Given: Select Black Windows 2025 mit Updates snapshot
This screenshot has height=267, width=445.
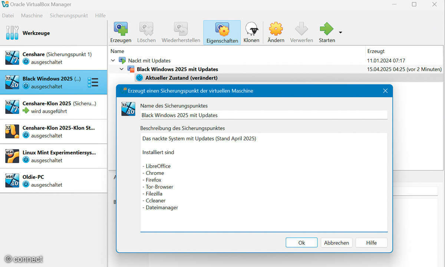Looking at the screenshot, I should (276, 69).
